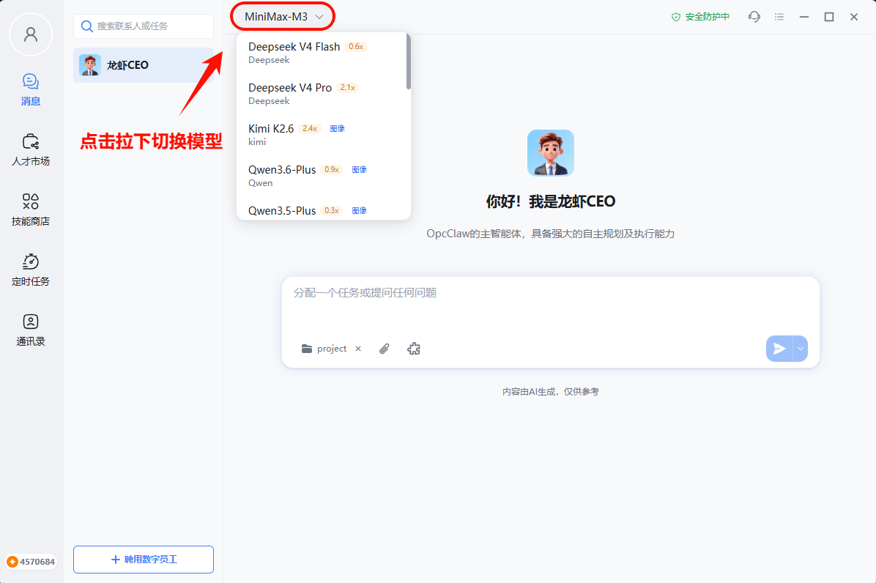876x583 pixels.
Task: Click the 0.9x tag on Qwen3.6-Plus
Action: click(x=332, y=169)
